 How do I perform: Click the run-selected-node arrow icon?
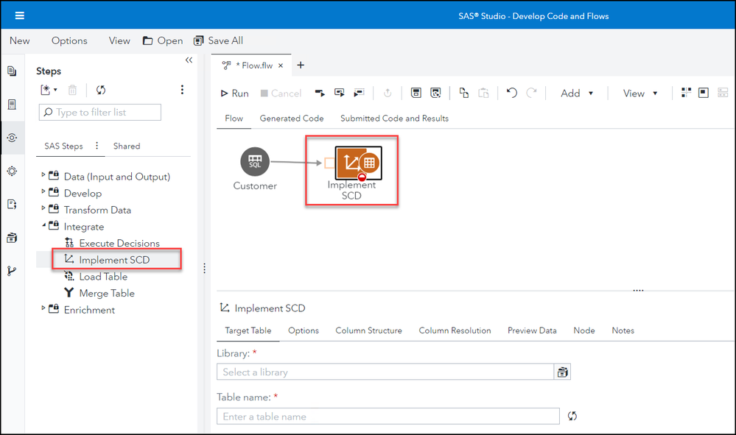point(320,93)
